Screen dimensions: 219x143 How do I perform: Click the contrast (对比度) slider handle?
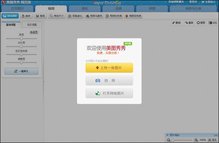pos(21,46)
